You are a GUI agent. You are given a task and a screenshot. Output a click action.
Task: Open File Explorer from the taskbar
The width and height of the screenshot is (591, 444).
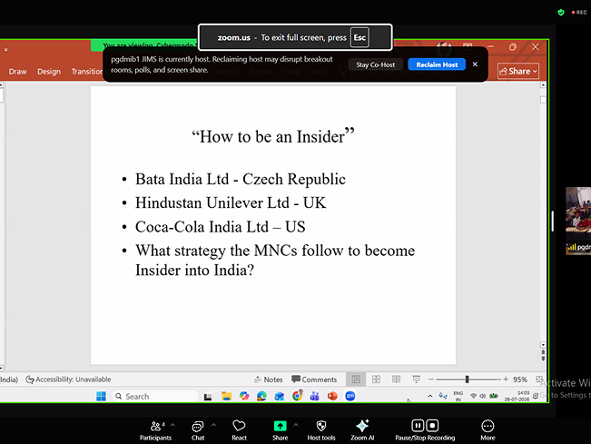click(226, 396)
